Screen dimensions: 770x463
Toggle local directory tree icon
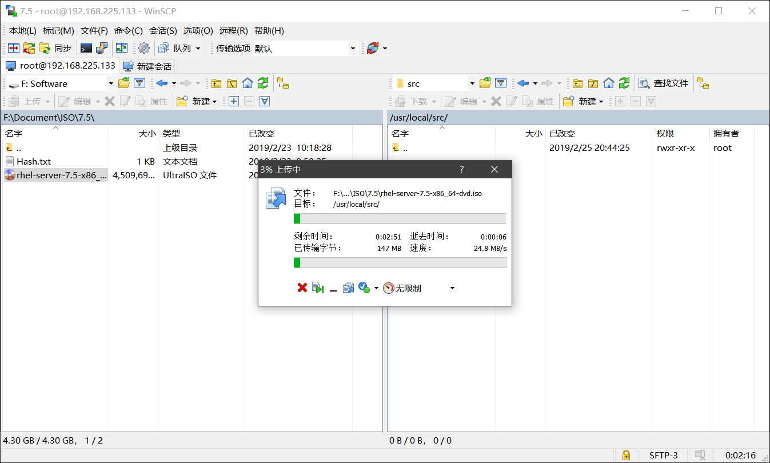tap(283, 83)
